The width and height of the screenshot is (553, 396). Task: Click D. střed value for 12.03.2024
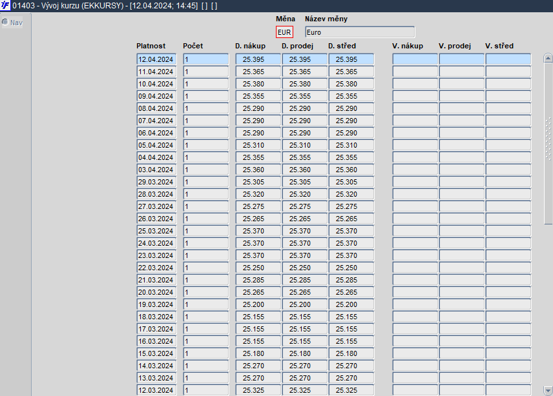click(x=351, y=390)
